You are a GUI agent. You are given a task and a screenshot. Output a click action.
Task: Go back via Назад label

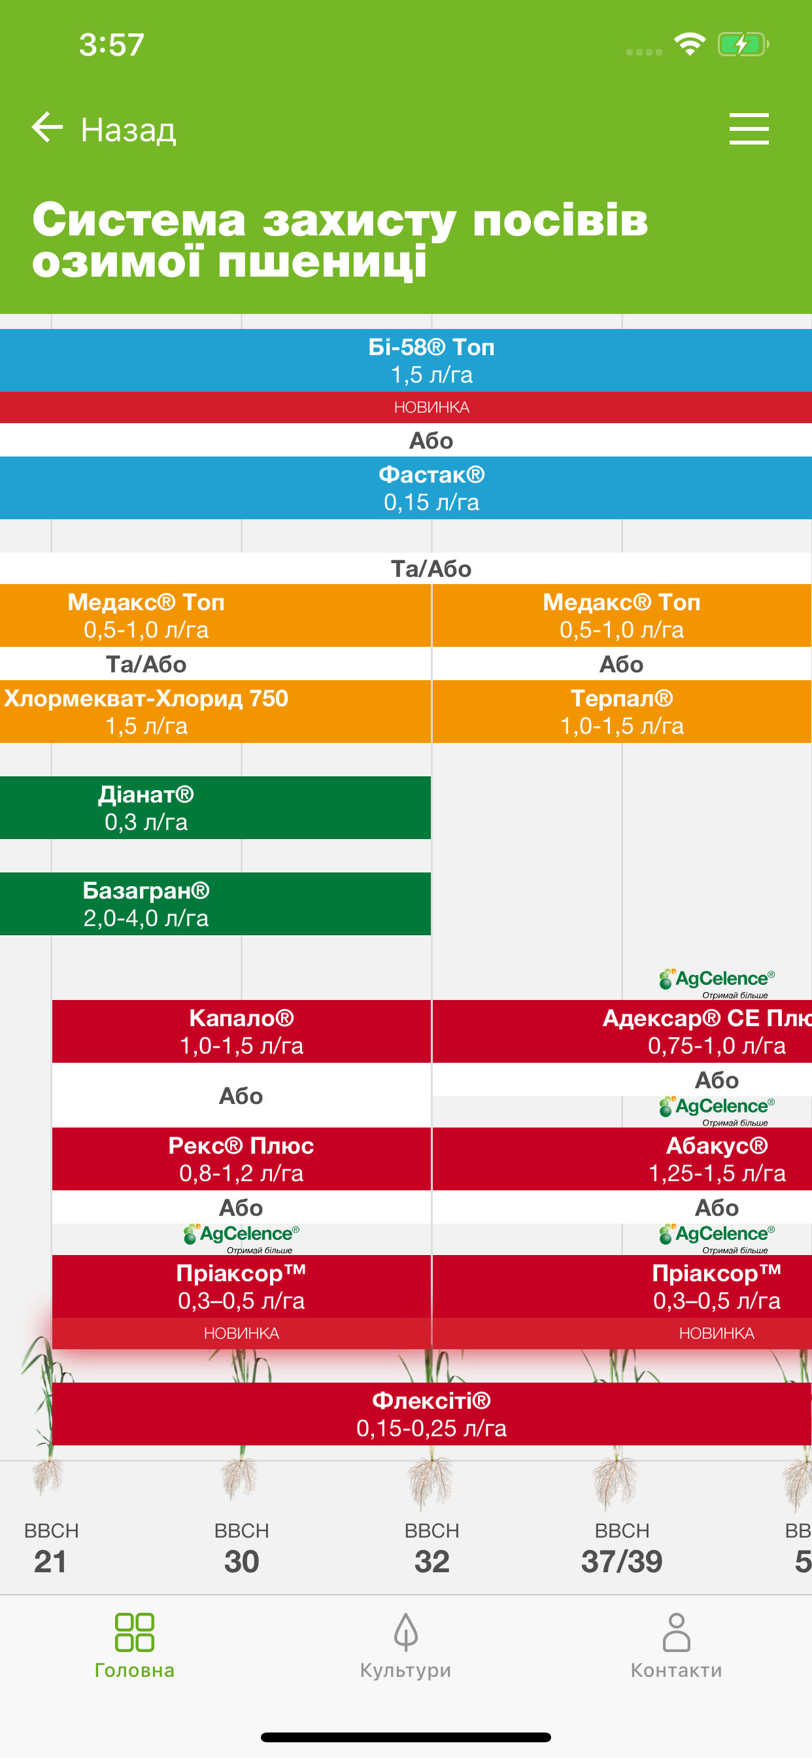pyautogui.click(x=128, y=129)
